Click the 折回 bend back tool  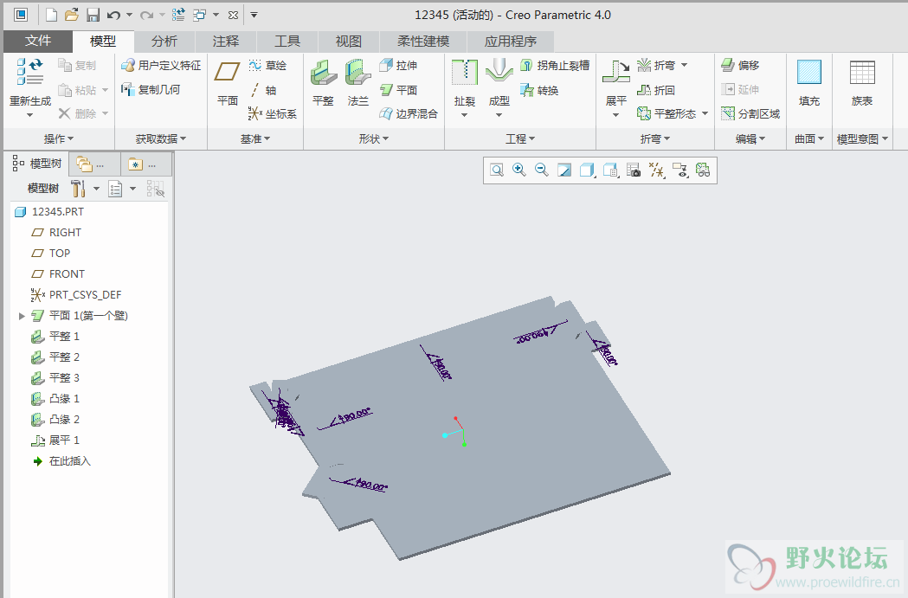tap(655, 90)
